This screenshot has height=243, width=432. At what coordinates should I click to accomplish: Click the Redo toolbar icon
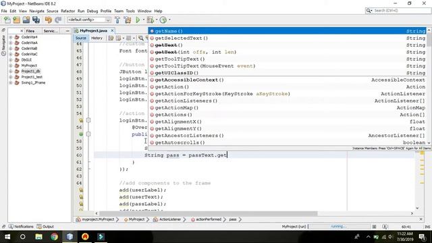(58, 20)
